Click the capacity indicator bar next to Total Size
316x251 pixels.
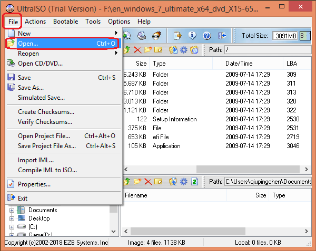coord(305,36)
